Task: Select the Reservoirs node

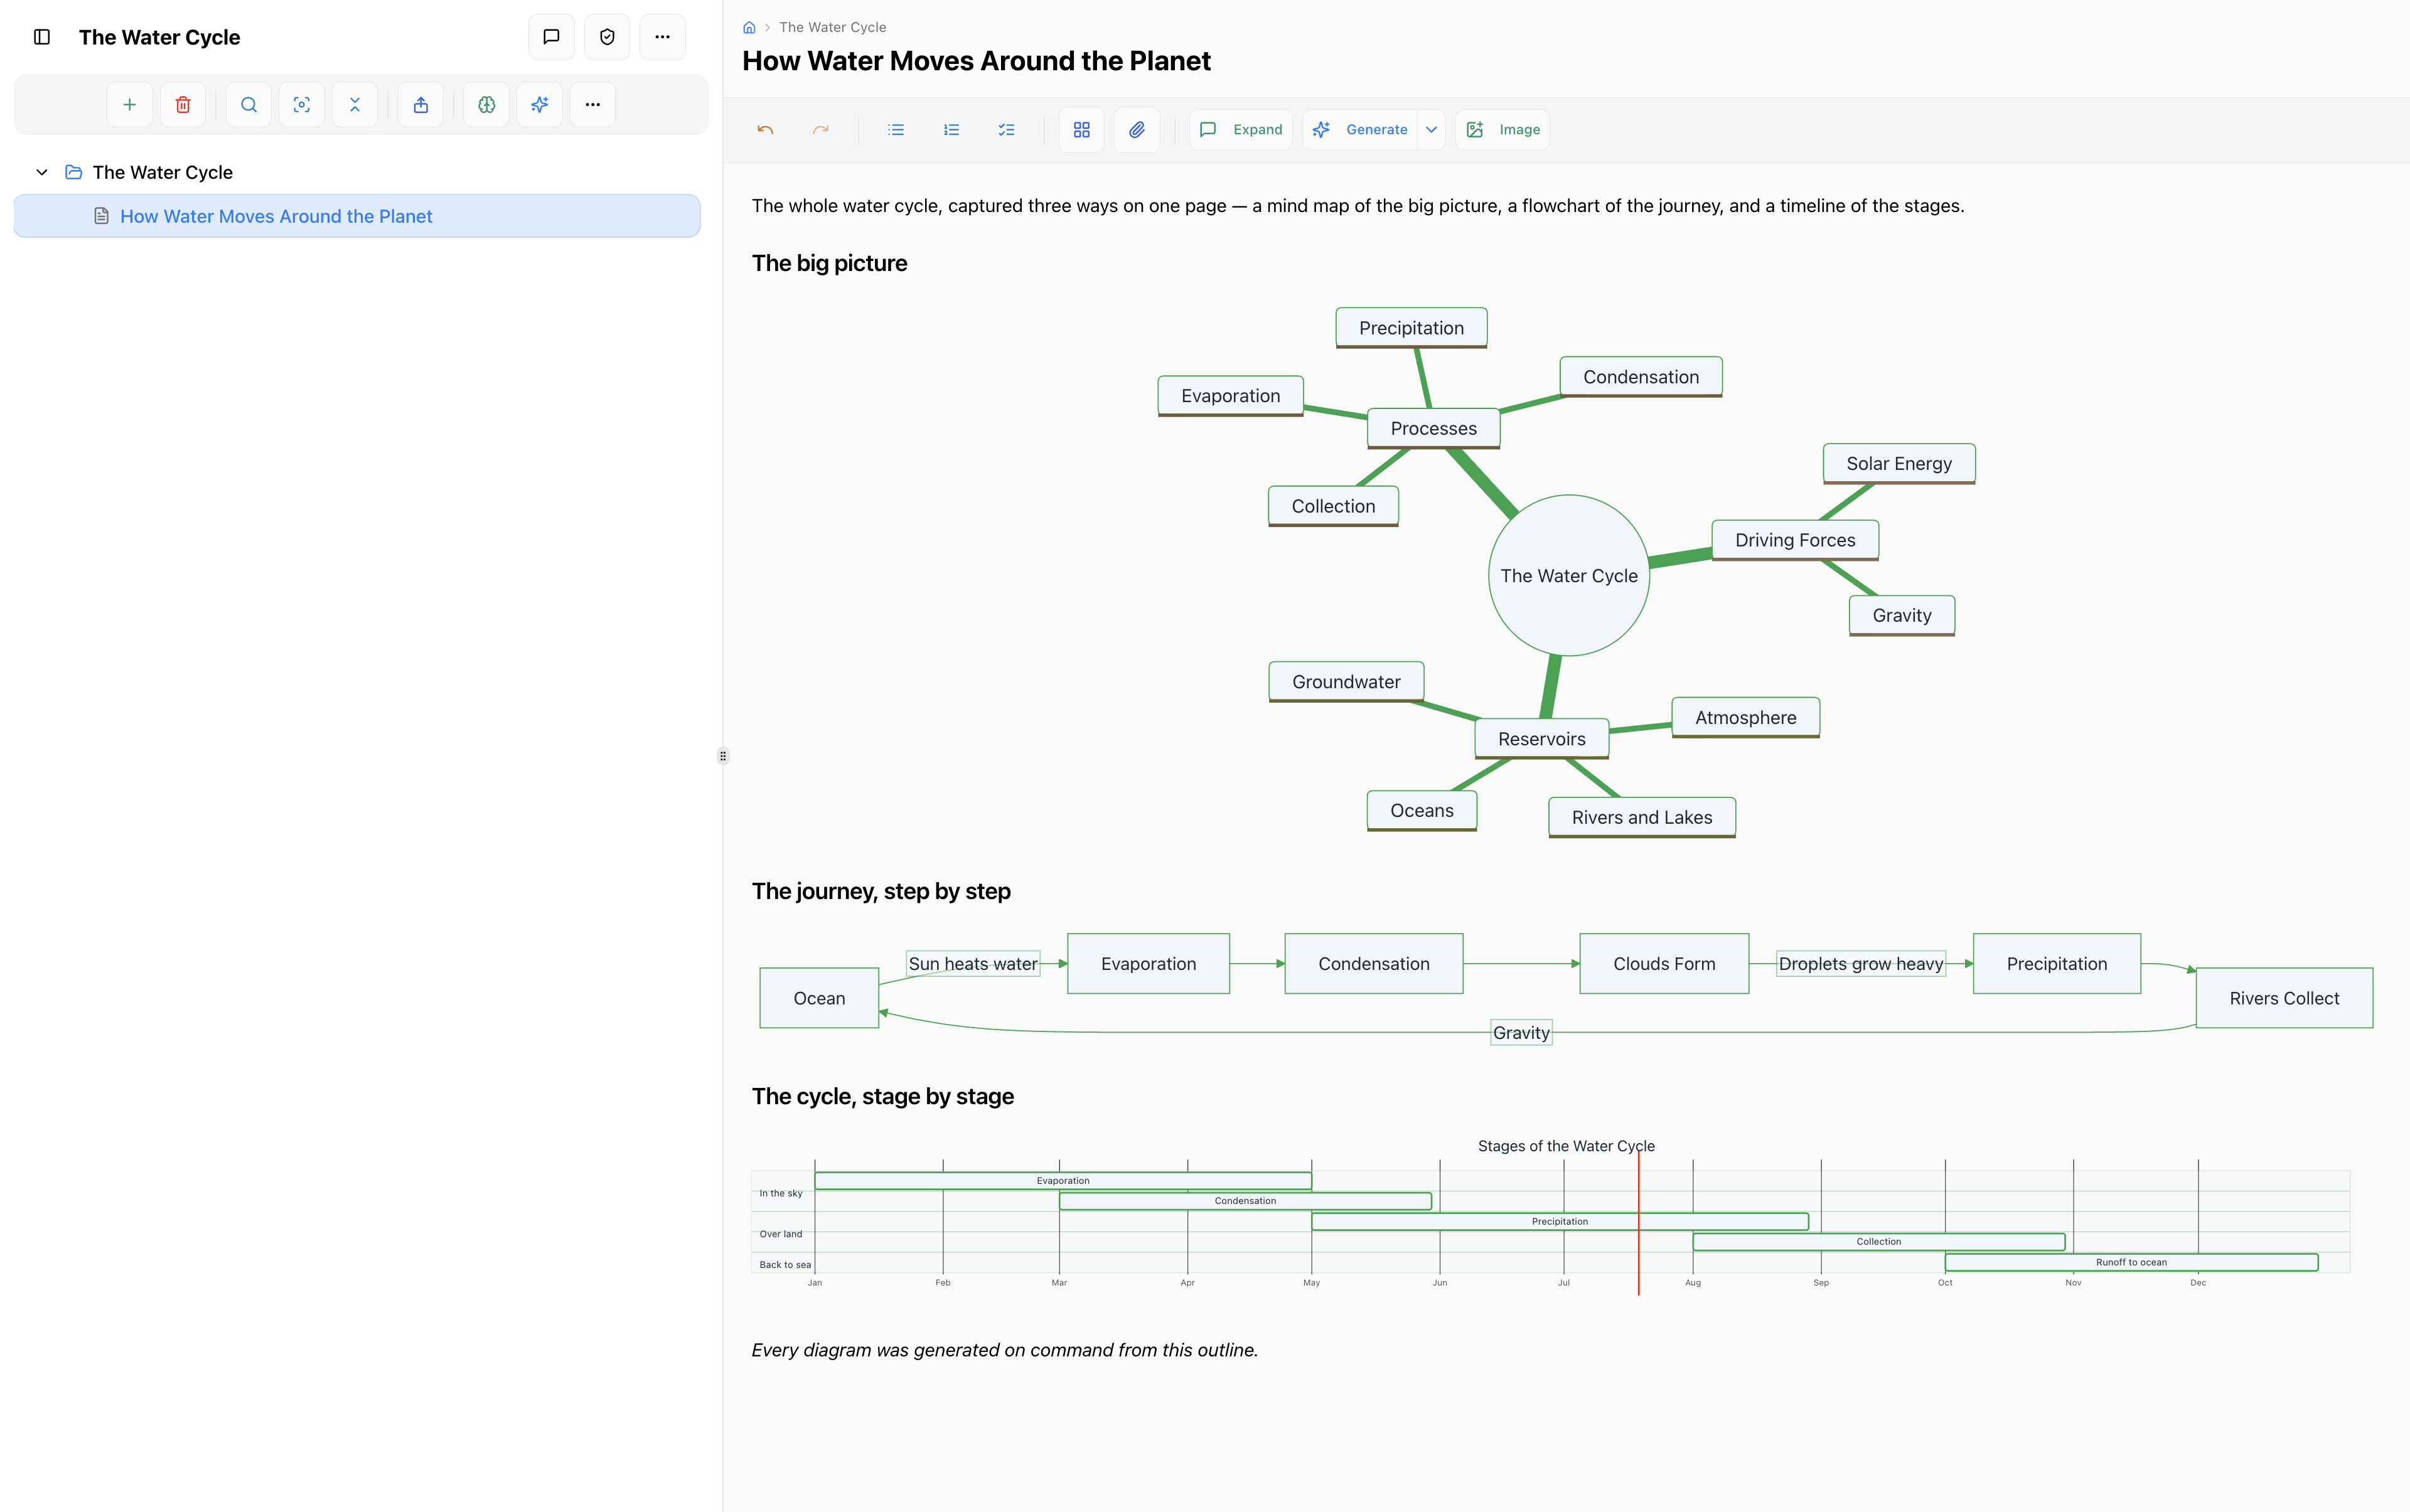Action: [x=1541, y=739]
